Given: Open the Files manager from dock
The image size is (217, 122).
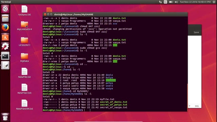Looking at the screenshot, I should 5,18.
